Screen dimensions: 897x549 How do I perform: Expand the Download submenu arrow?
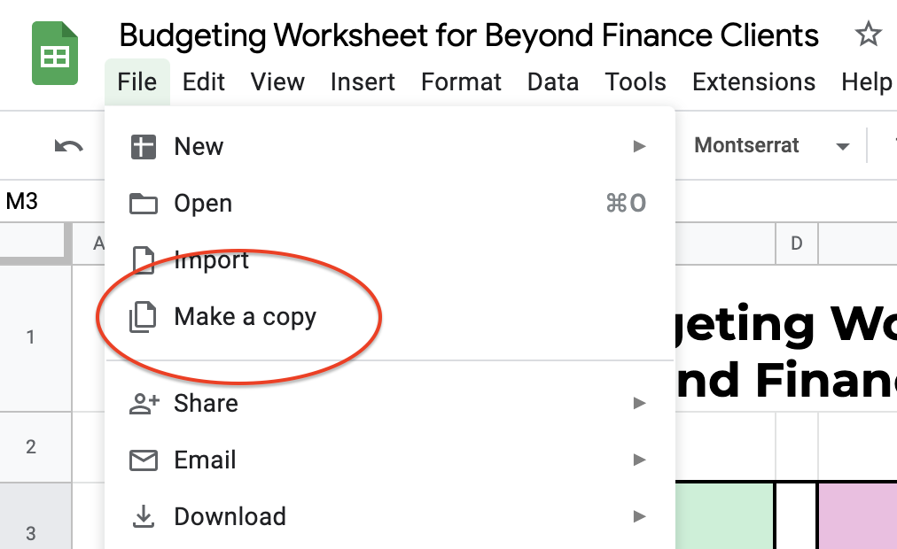coord(640,516)
